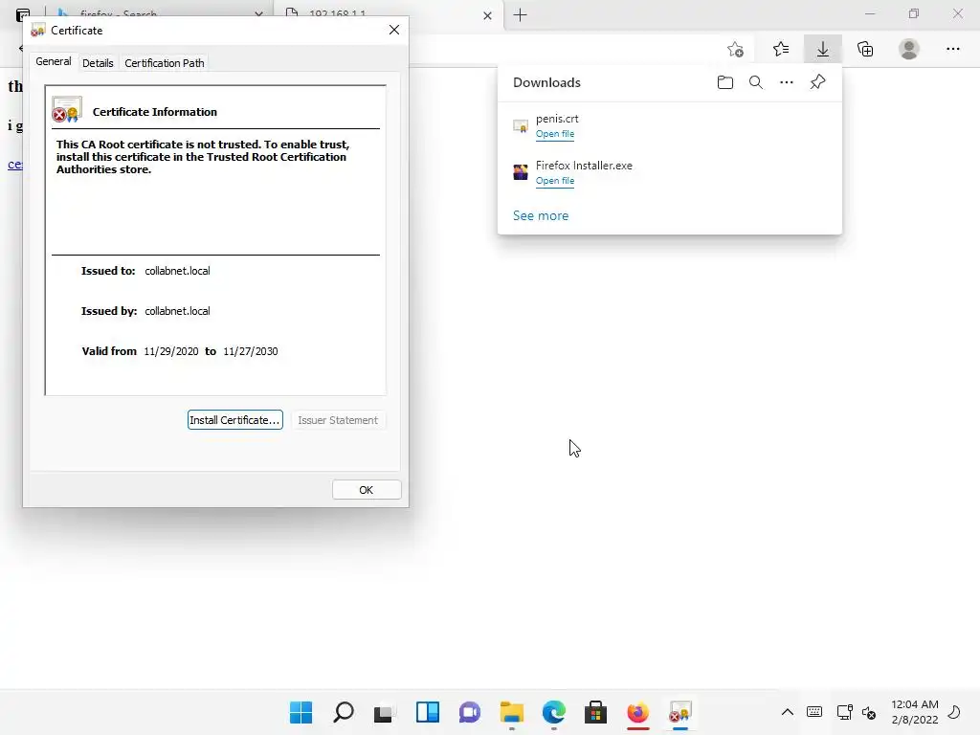Select the Firefox Installer.exe file name
Viewport: 980px width, 735px height.
[584, 166]
